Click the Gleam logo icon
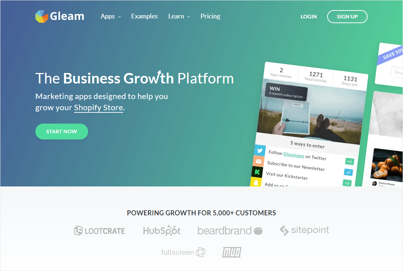This screenshot has width=403, height=271. coord(42,17)
